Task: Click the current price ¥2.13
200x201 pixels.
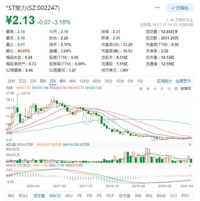Action: (20, 20)
